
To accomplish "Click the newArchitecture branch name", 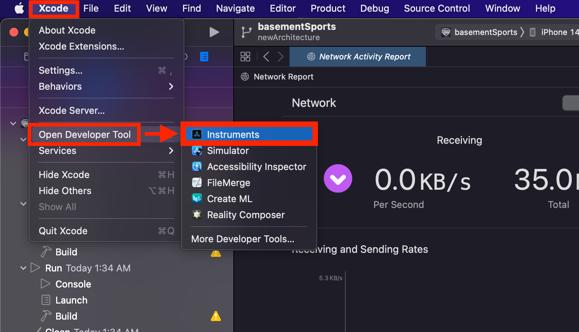I will [289, 38].
